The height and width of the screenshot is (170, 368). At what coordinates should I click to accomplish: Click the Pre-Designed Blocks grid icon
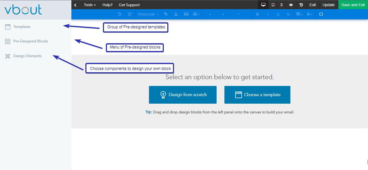coord(8,41)
